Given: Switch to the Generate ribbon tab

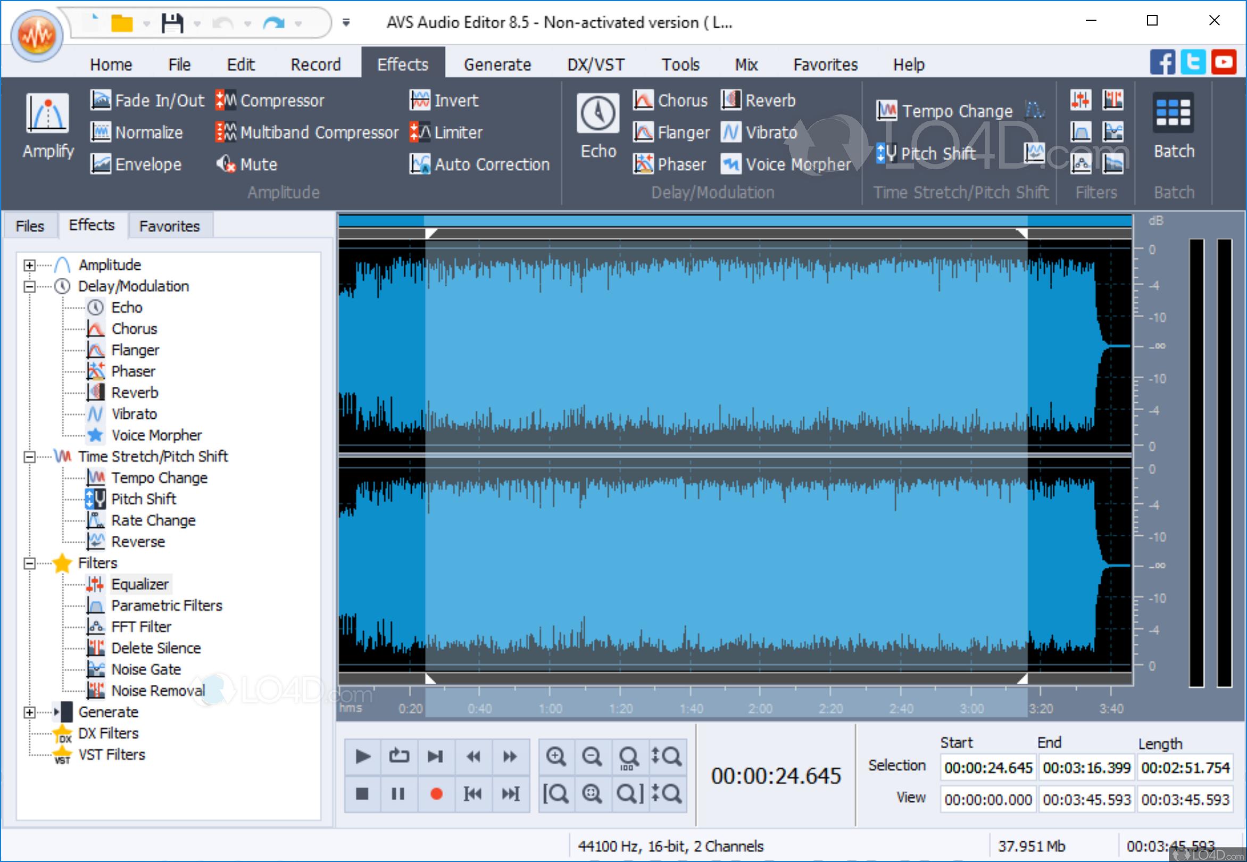Looking at the screenshot, I should tap(497, 65).
